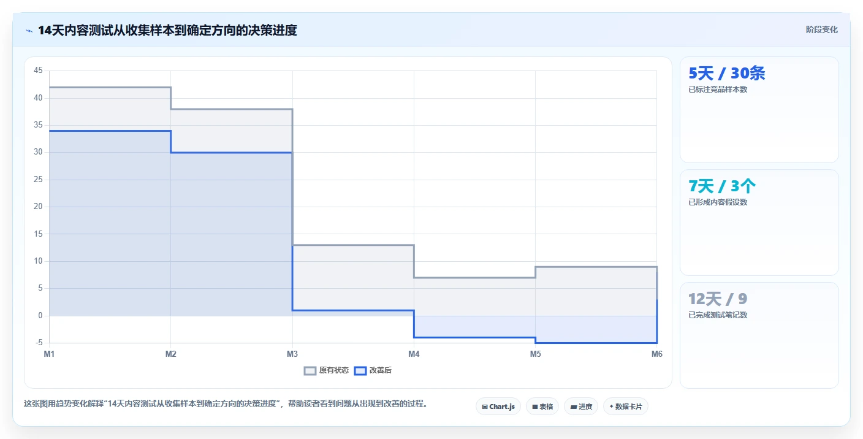Click the 45 y-axis tick label
863x439 pixels.
pyautogui.click(x=38, y=71)
